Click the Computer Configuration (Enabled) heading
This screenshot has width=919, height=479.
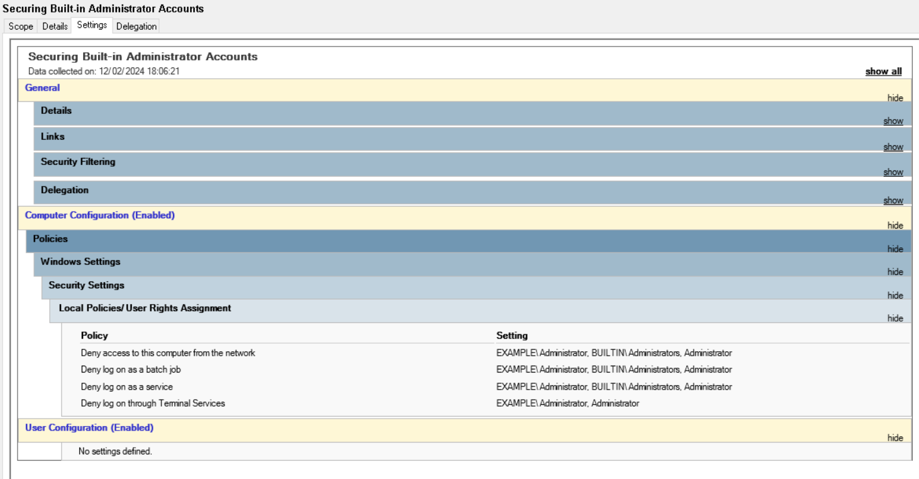pos(99,215)
